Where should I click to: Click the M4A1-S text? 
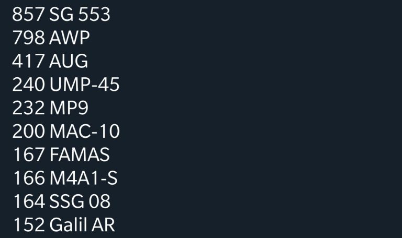(x=83, y=178)
